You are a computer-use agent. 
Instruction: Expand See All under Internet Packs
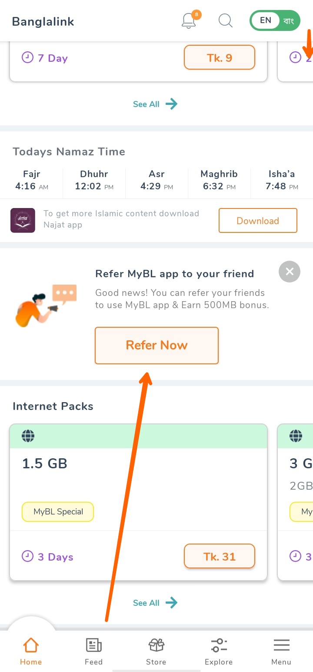tap(155, 603)
